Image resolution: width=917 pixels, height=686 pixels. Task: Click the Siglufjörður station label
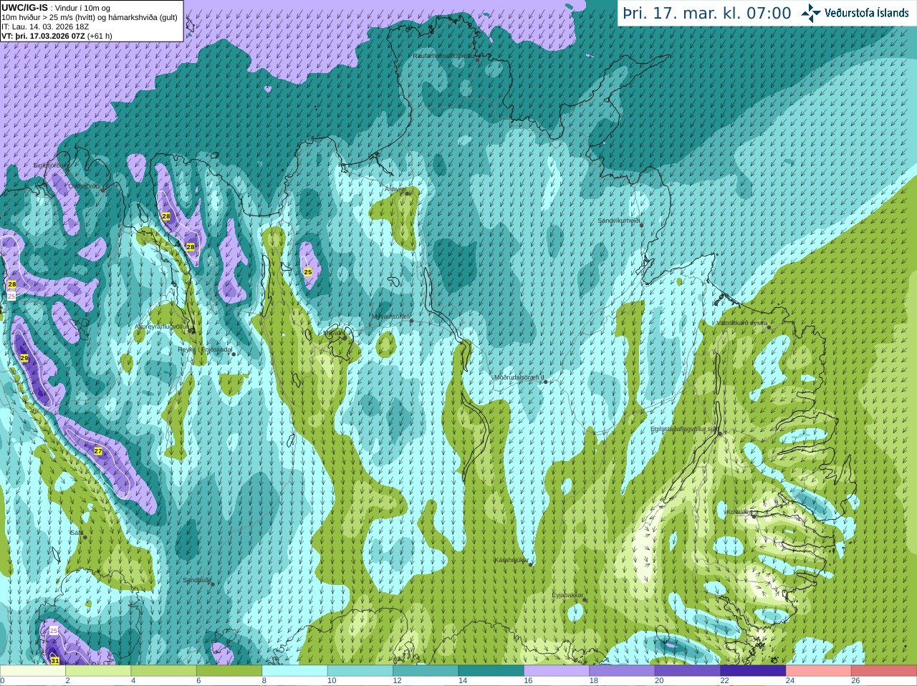(x=50, y=165)
